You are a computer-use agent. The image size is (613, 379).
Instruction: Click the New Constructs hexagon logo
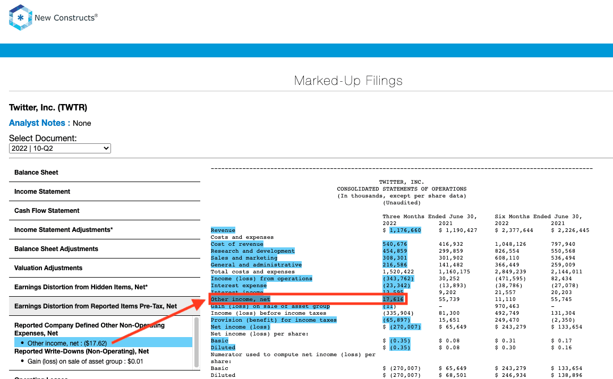[x=20, y=18]
